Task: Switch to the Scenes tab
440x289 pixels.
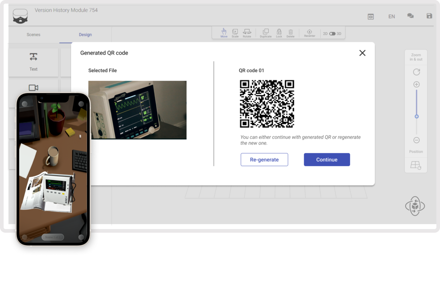Action: [x=34, y=35]
